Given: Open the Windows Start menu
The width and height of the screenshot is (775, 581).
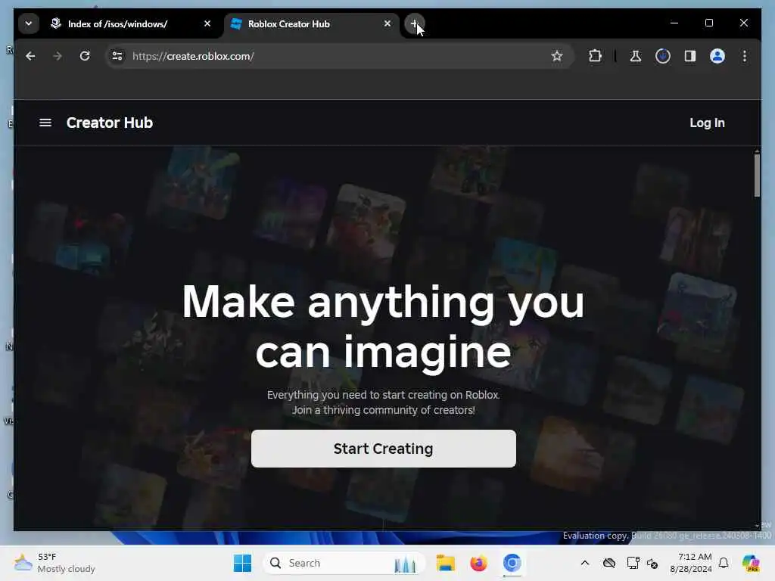Looking at the screenshot, I should pos(242,563).
